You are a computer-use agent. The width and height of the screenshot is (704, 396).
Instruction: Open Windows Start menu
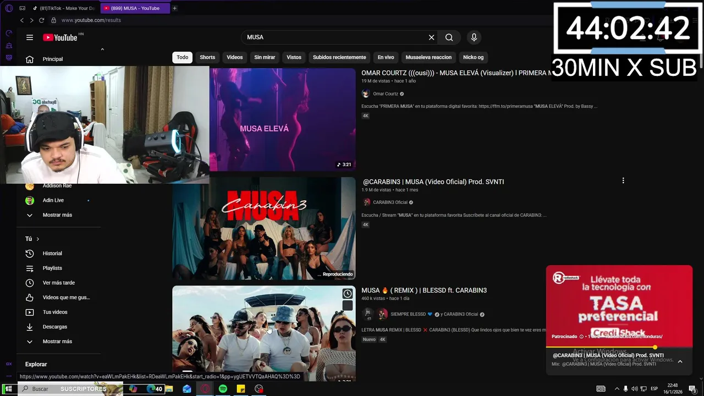(x=8, y=389)
